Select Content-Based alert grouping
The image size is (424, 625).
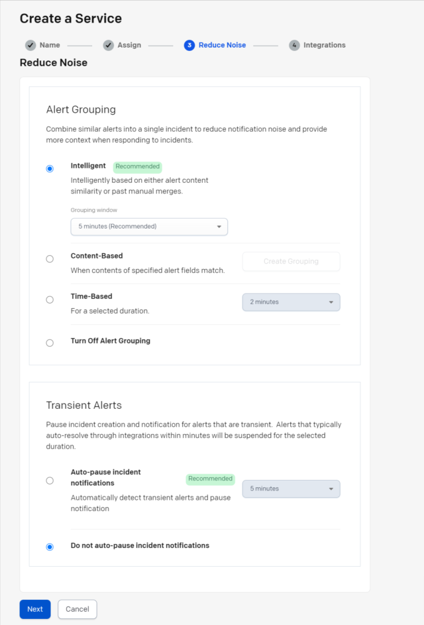50,258
